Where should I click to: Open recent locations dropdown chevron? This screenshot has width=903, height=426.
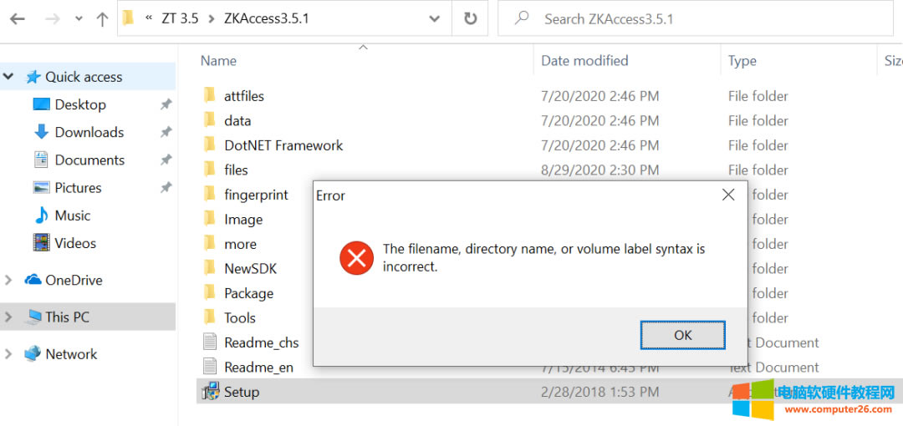tap(79, 18)
